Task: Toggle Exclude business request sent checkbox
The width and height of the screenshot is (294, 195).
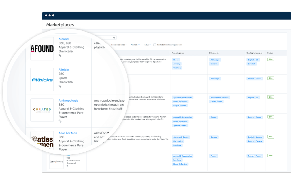Action: pos(155,45)
